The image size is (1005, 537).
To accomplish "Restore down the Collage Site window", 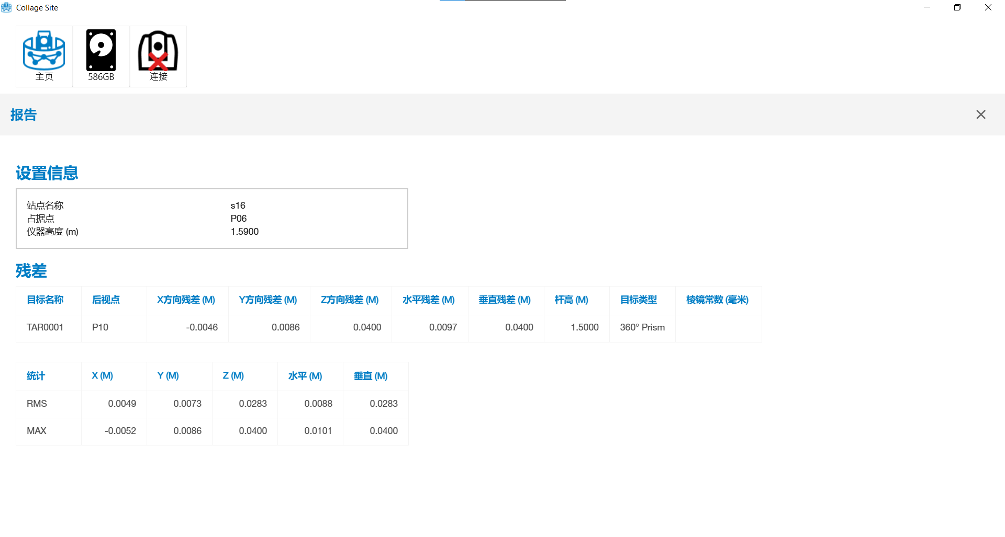I will point(957,7).
